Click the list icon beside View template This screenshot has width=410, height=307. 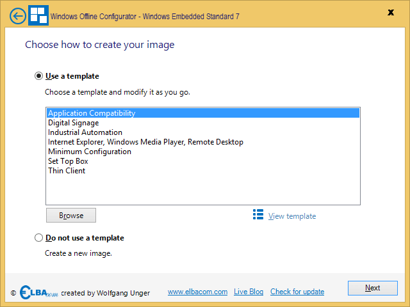pos(258,215)
